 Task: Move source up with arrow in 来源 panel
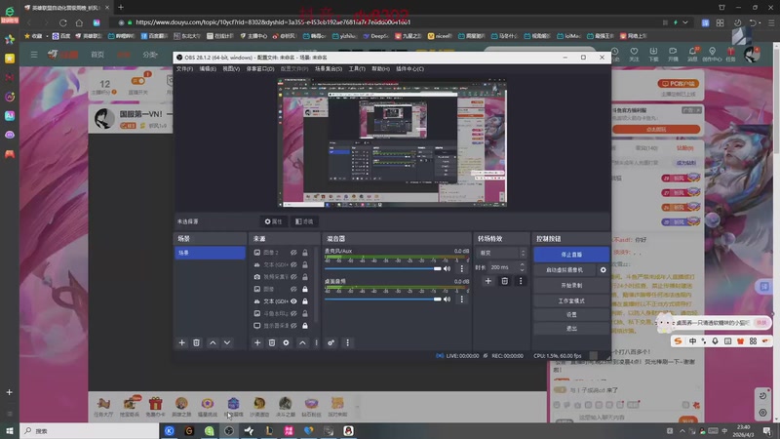(302, 343)
